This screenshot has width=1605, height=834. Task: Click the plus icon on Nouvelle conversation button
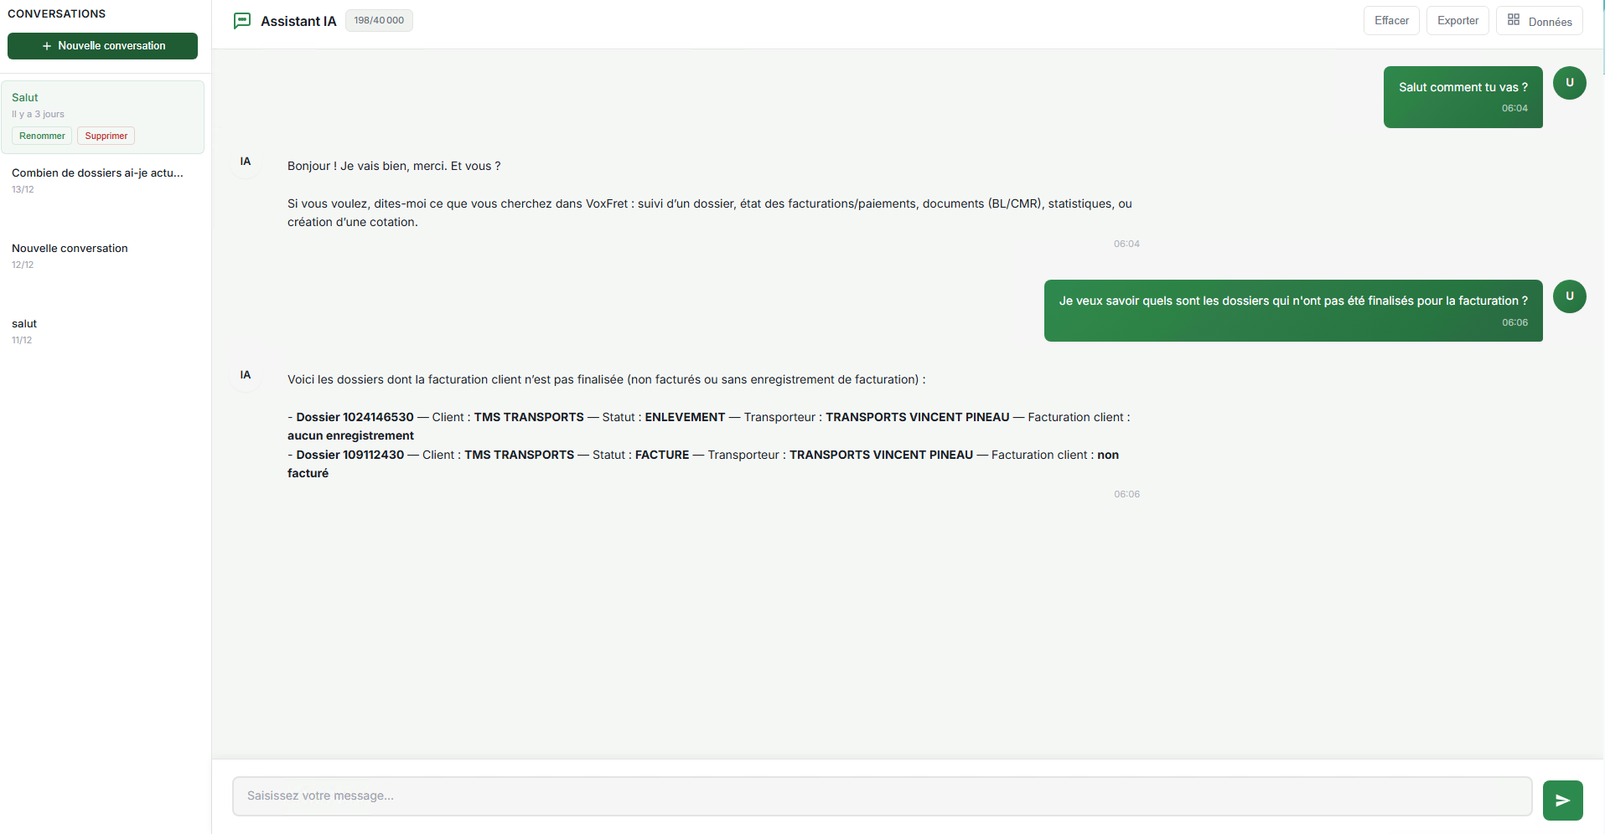click(x=46, y=46)
